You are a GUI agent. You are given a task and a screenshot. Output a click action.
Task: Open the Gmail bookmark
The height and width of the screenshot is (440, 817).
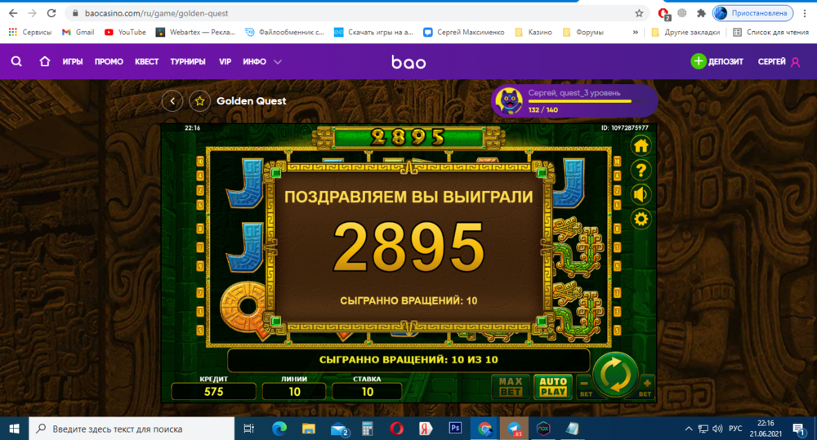click(x=78, y=33)
